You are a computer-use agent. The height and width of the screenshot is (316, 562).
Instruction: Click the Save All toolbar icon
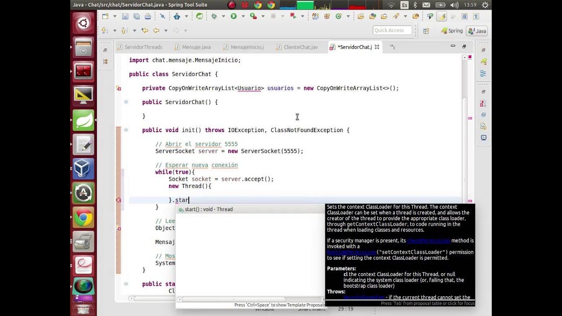137,16
